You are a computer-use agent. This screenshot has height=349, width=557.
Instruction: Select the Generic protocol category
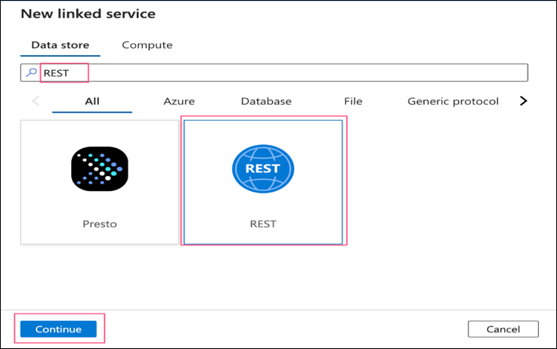coord(453,101)
